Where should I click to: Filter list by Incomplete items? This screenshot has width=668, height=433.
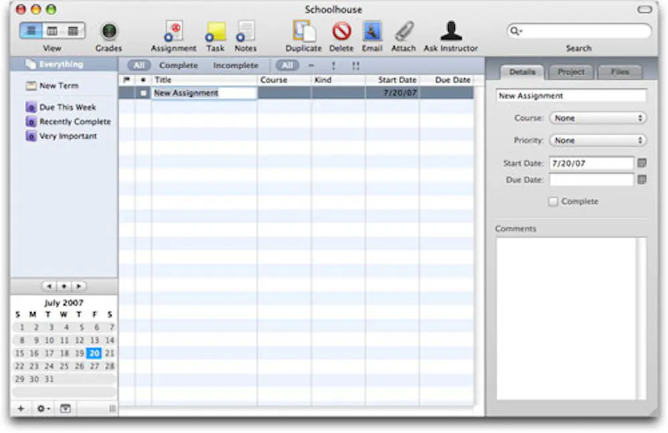[235, 65]
